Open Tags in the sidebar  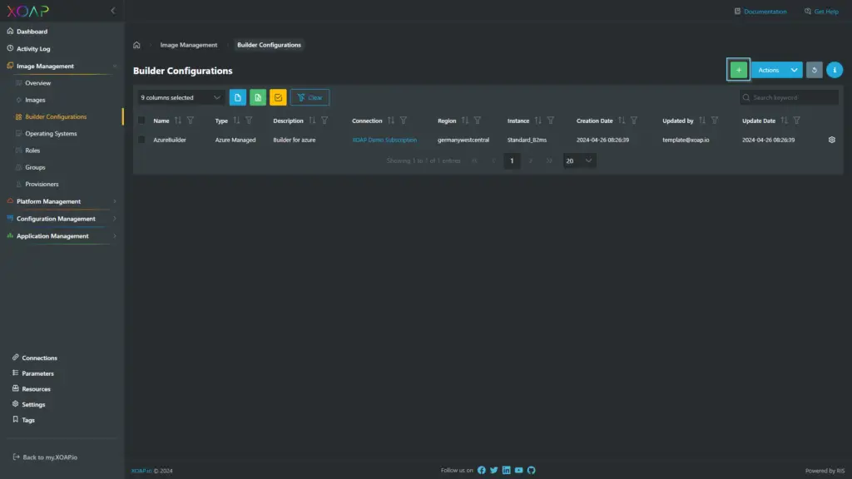(27, 420)
